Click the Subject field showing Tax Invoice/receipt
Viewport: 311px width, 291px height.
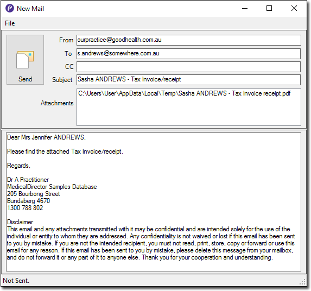[189, 80]
